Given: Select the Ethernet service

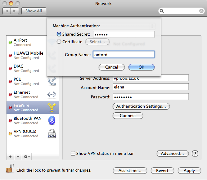Looking at the screenshot, I should (33, 94).
